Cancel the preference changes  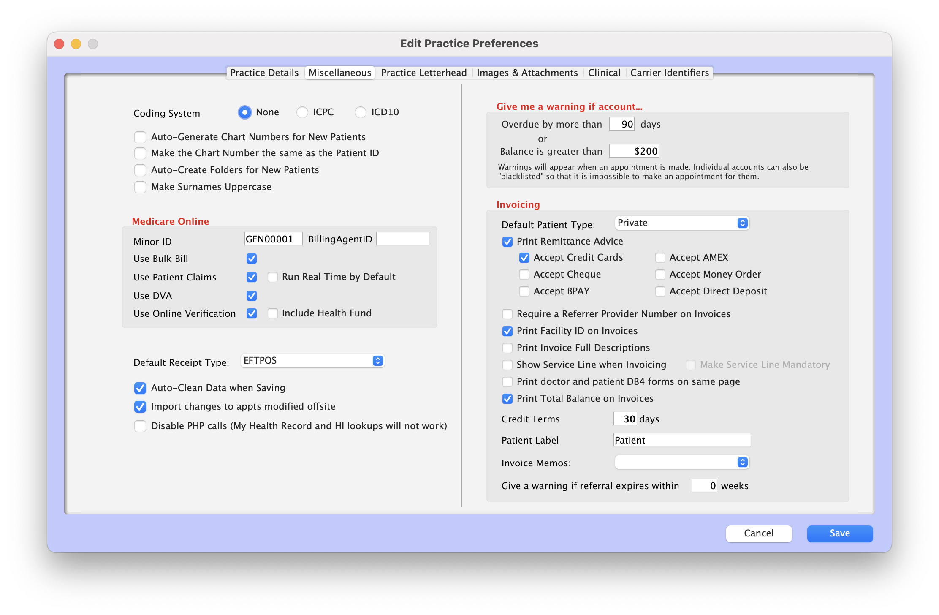tap(759, 533)
